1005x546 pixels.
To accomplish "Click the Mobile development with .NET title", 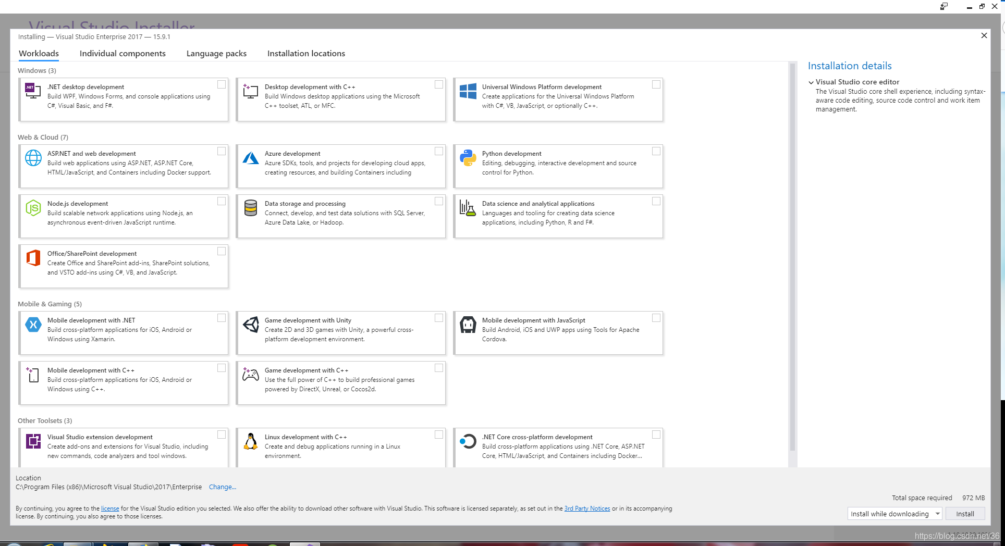I will click(91, 320).
